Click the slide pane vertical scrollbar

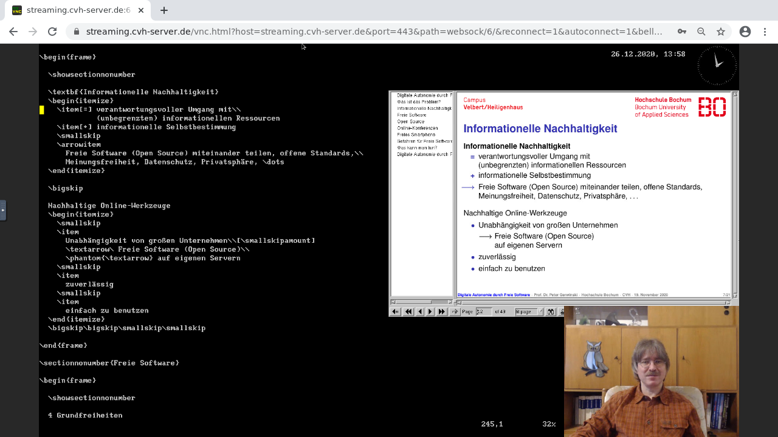coord(735,194)
